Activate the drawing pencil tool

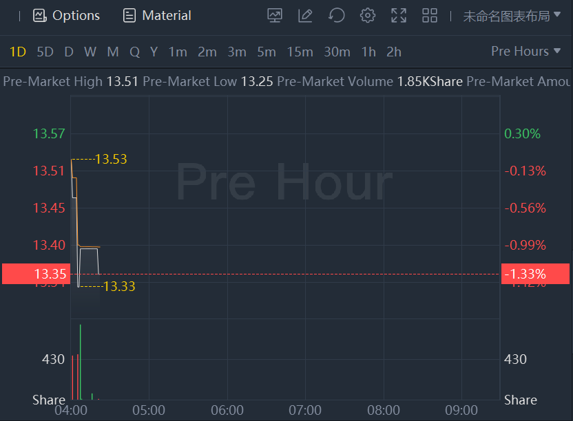pyautogui.click(x=306, y=15)
